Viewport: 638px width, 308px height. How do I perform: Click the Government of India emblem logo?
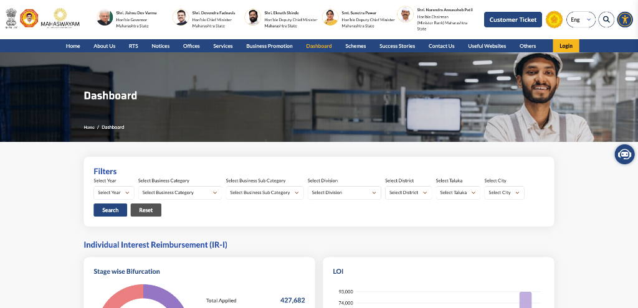coord(11,19)
